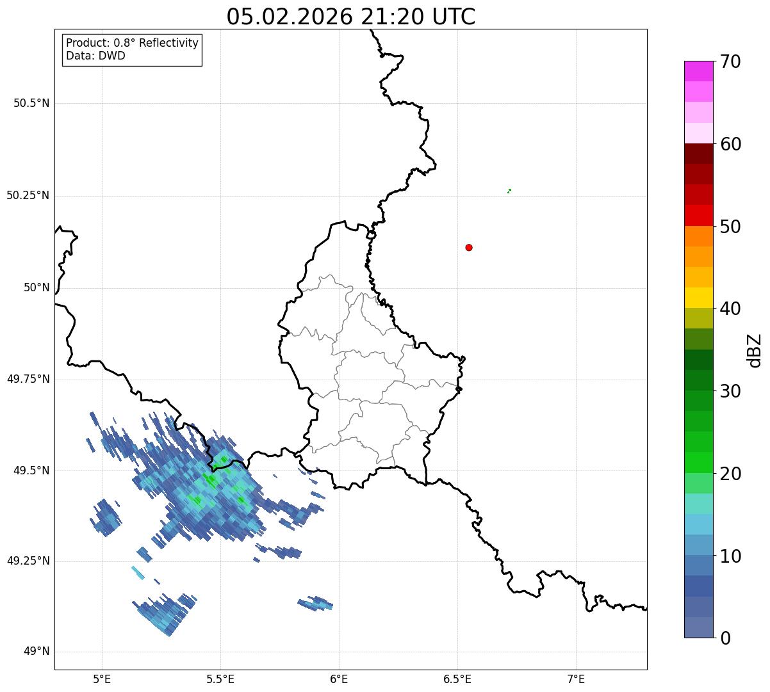
Task: Click the 'Data: DWD' label
Action: (x=95, y=56)
